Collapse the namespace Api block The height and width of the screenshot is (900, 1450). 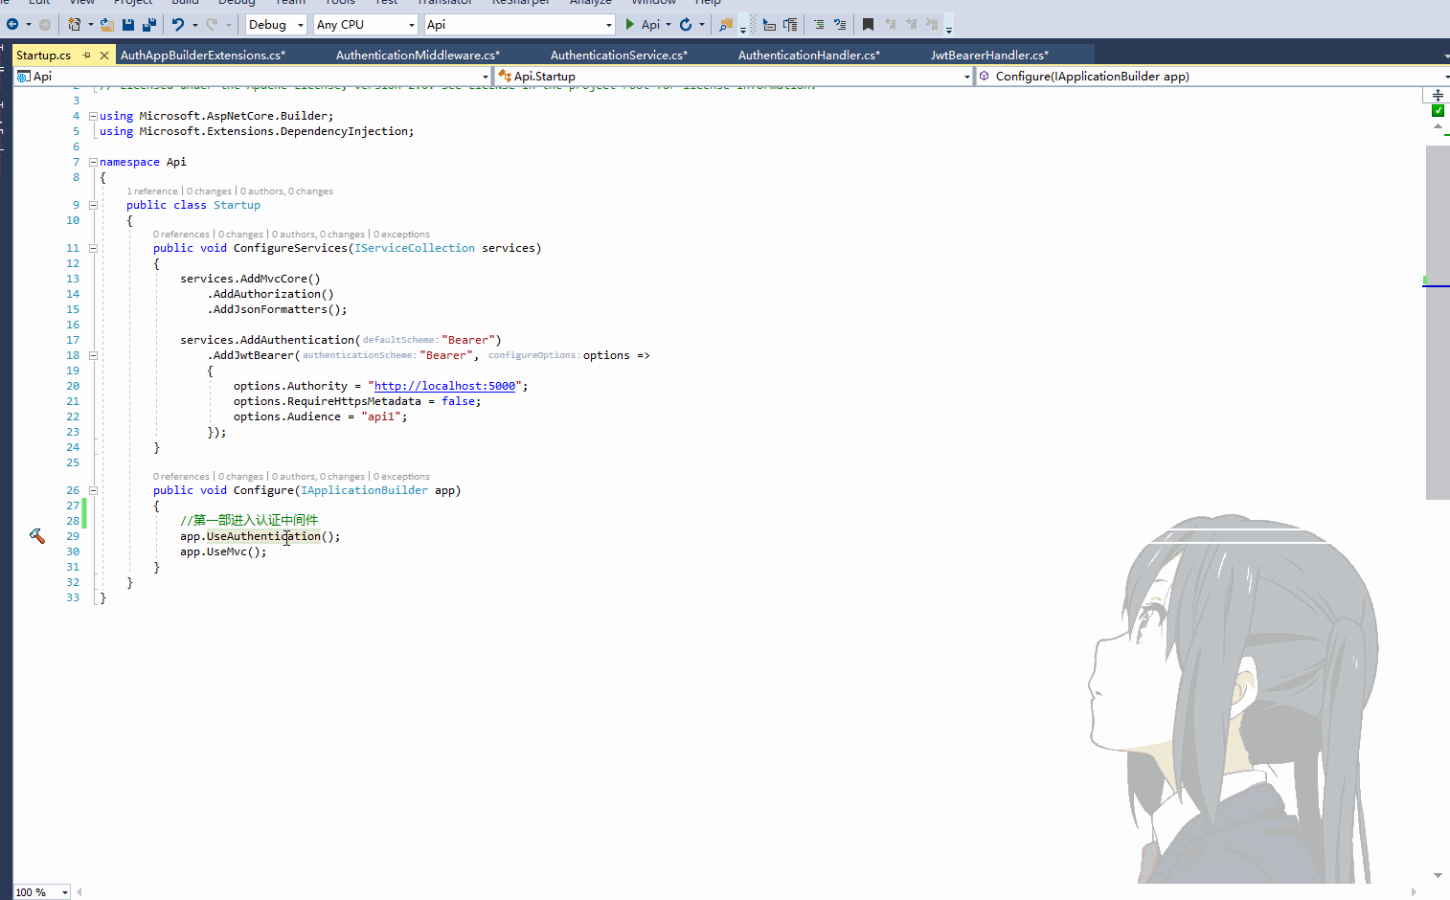click(x=93, y=162)
